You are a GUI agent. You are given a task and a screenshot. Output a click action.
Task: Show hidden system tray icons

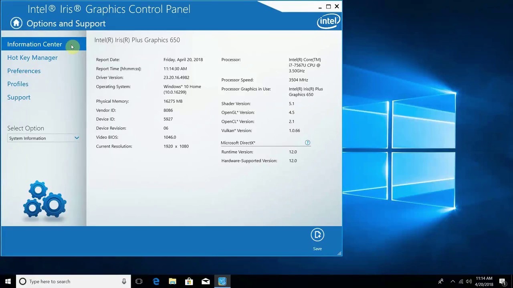point(453,281)
